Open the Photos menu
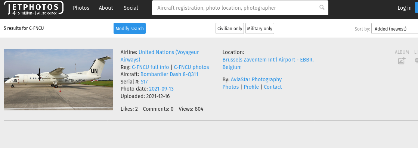This screenshot has height=148, width=418. pyautogui.click(x=81, y=8)
